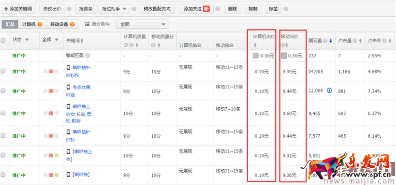
Task: Click the 删除 button
Action: coord(233,9)
